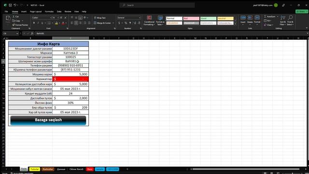Decrease font size with small A
Viewport: 309px width, 174px height.
[x=66, y=18]
